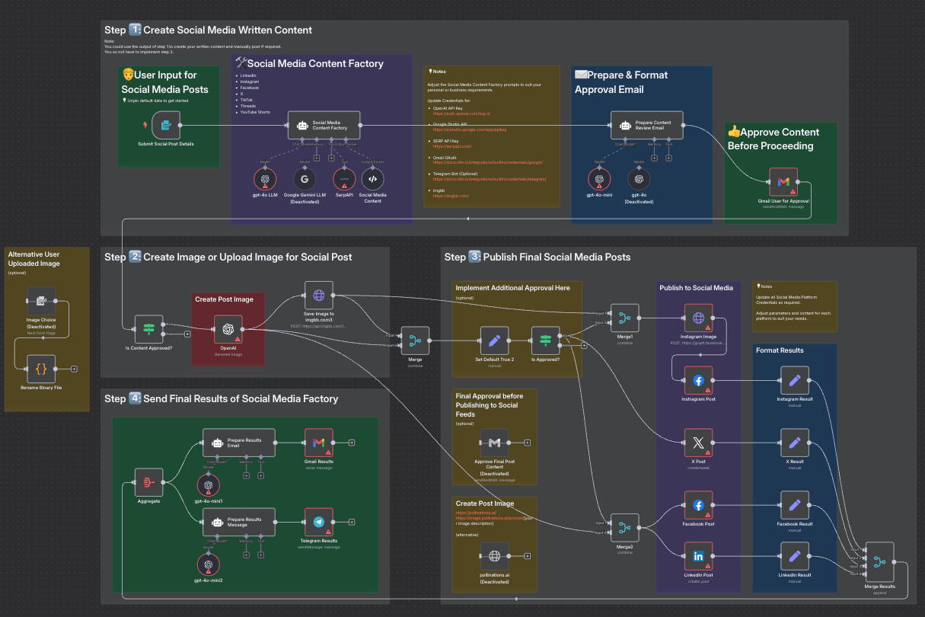Click plus connector after Gmail Results node
This screenshot has width=925, height=617.
tap(352, 442)
